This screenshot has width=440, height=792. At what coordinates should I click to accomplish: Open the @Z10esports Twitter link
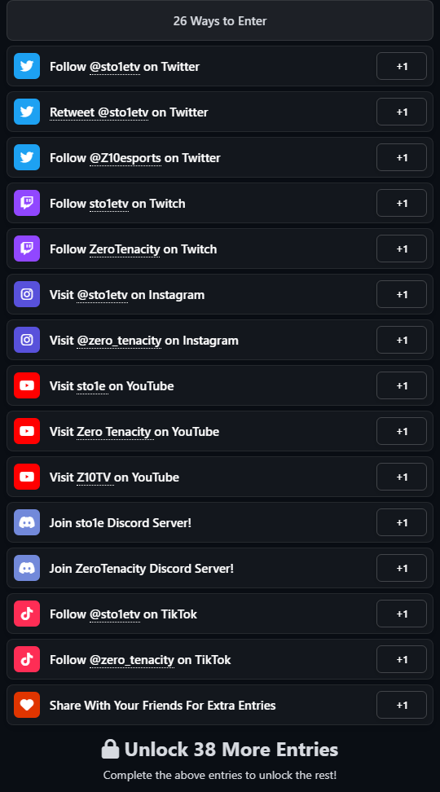point(125,158)
